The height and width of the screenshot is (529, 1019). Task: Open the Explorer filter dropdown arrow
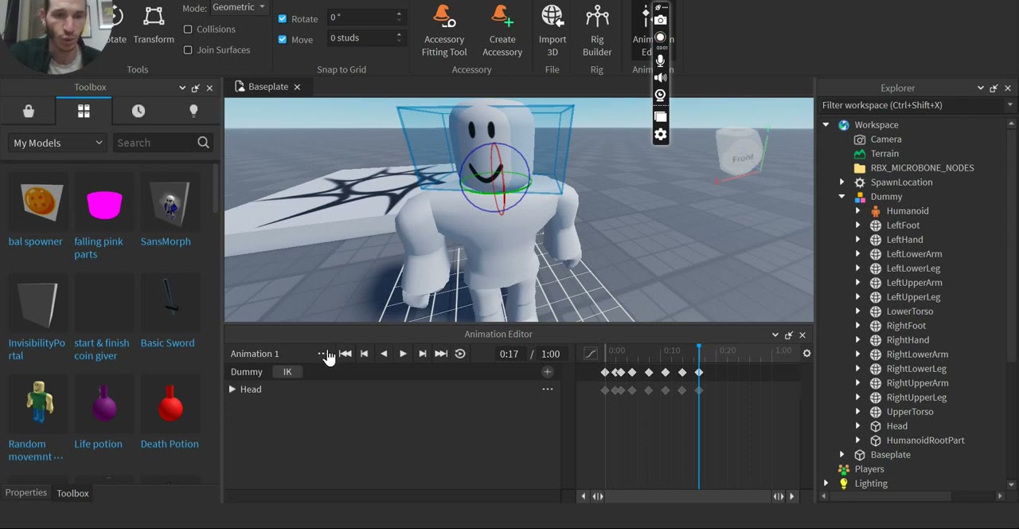1009,105
